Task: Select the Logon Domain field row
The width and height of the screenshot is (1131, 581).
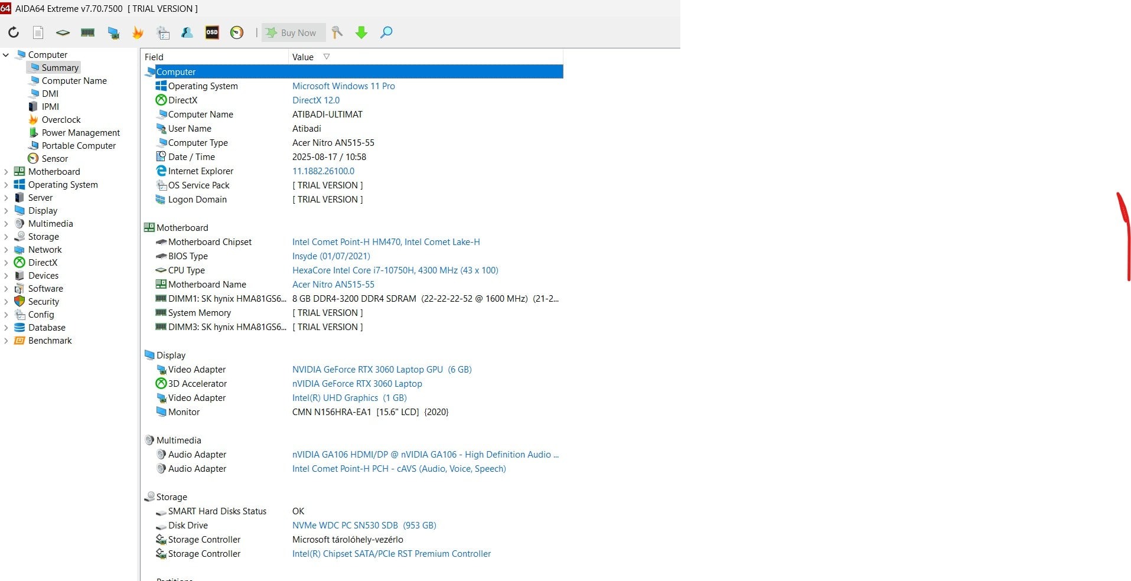Action: 353,200
